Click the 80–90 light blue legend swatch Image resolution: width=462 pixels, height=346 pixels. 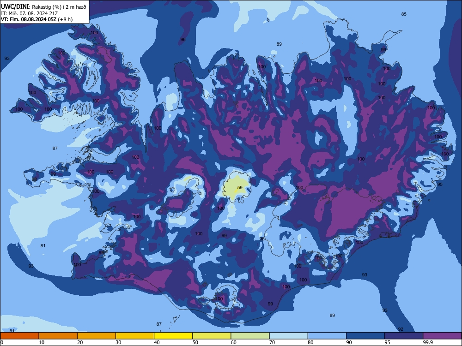pyautogui.click(x=327, y=336)
